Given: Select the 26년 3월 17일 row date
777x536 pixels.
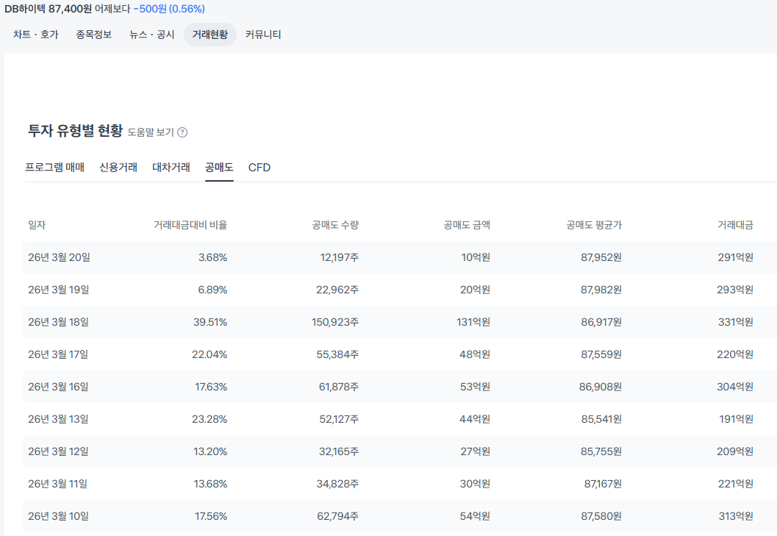Looking at the screenshot, I should (x=58, y=354).
